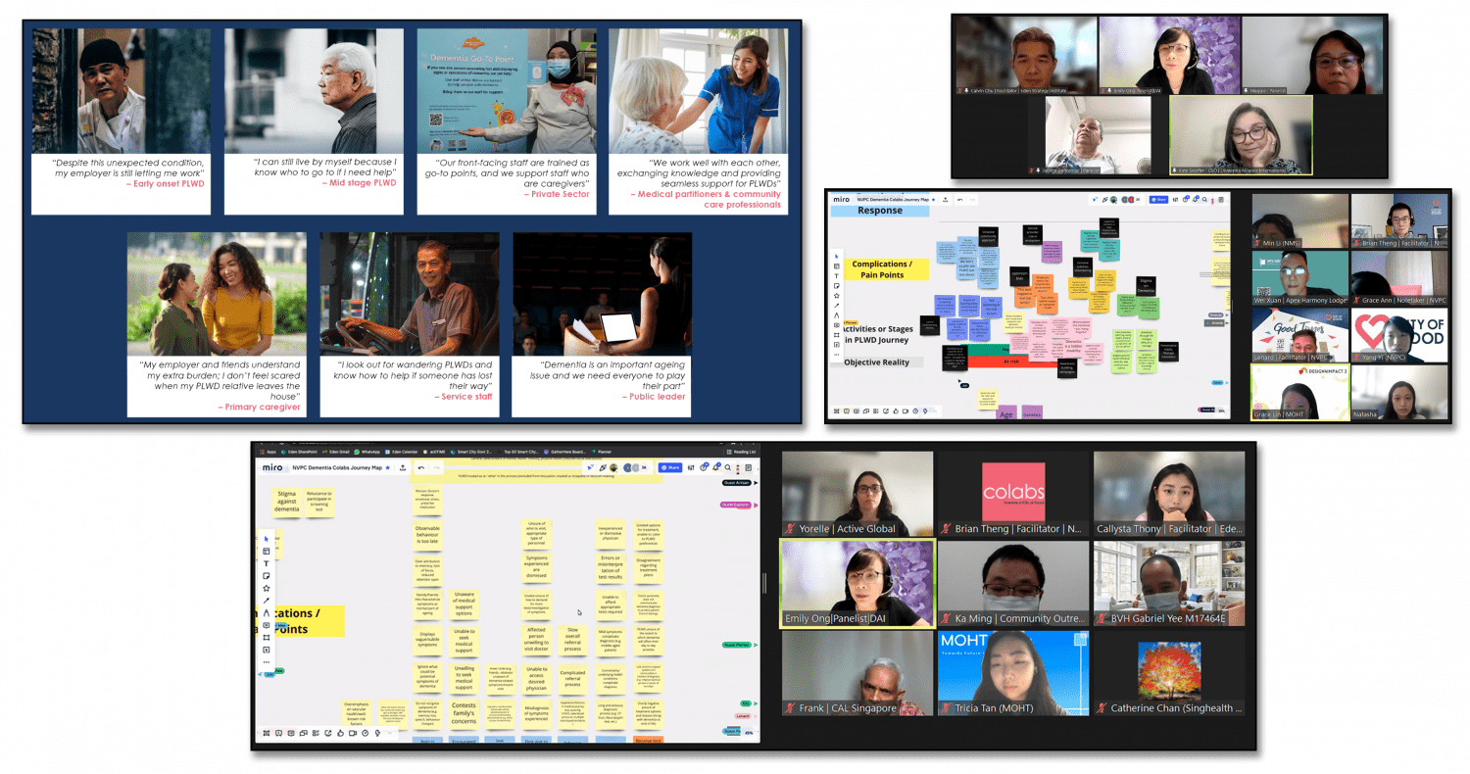Toggle favorite star on Response Miro board
This screenshot has height=774, width=1470.
[x=933, y=200]
